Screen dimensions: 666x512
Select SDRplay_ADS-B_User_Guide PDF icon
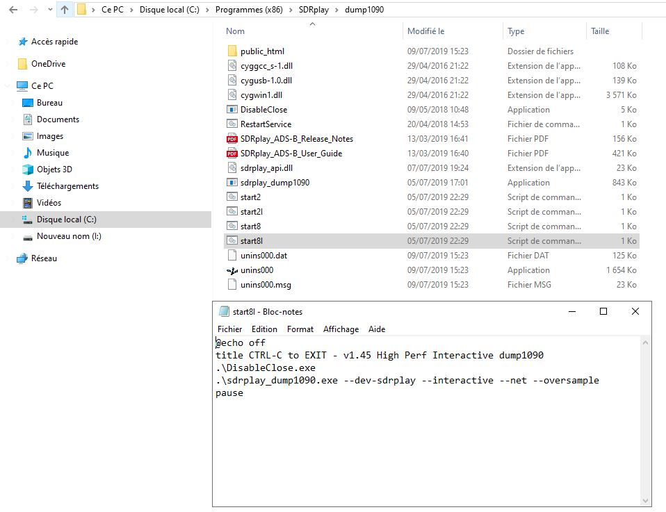point(232,154)
